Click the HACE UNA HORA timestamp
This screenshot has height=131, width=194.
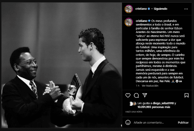134,112
